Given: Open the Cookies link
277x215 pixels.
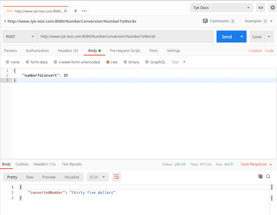Looking at the screenshot, I should click(x=255, y=50).
